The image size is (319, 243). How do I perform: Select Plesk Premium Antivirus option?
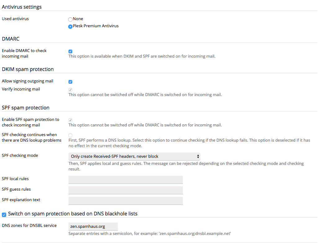click(70, 26)
